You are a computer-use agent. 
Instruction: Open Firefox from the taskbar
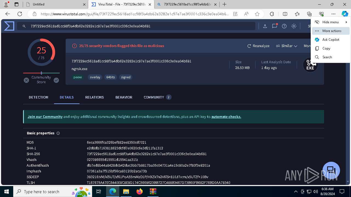click(x=140, y=192)
